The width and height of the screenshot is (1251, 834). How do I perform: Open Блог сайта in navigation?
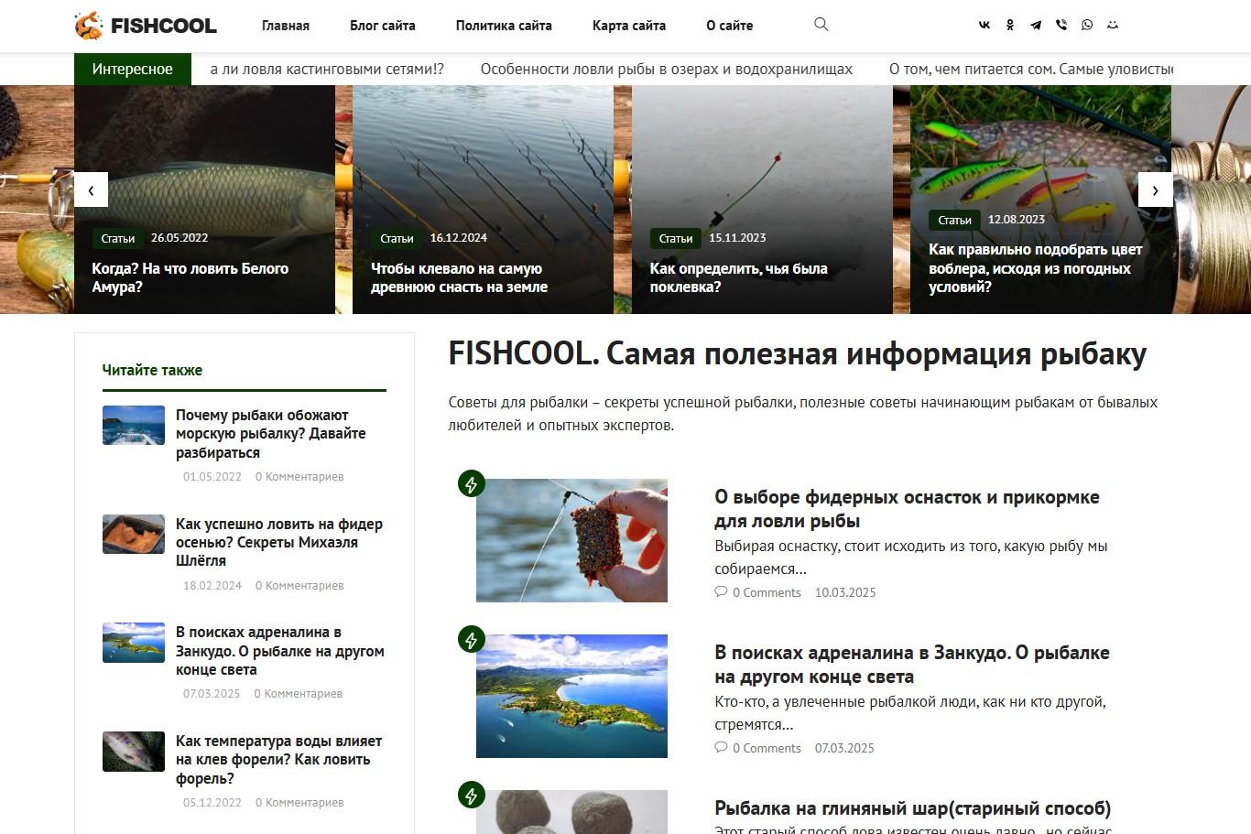[383, 26]
